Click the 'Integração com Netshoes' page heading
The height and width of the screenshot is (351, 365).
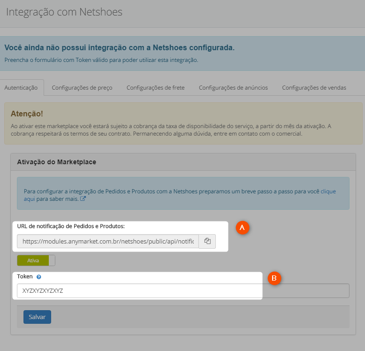pyautogui.click(x=64, y=12)
